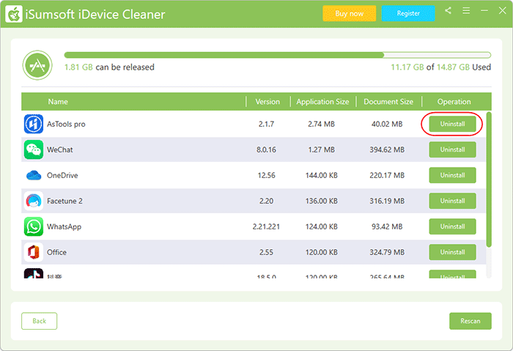Select the Facetune 2 name text
Screen dimensions: 513x351
(64, 201)
